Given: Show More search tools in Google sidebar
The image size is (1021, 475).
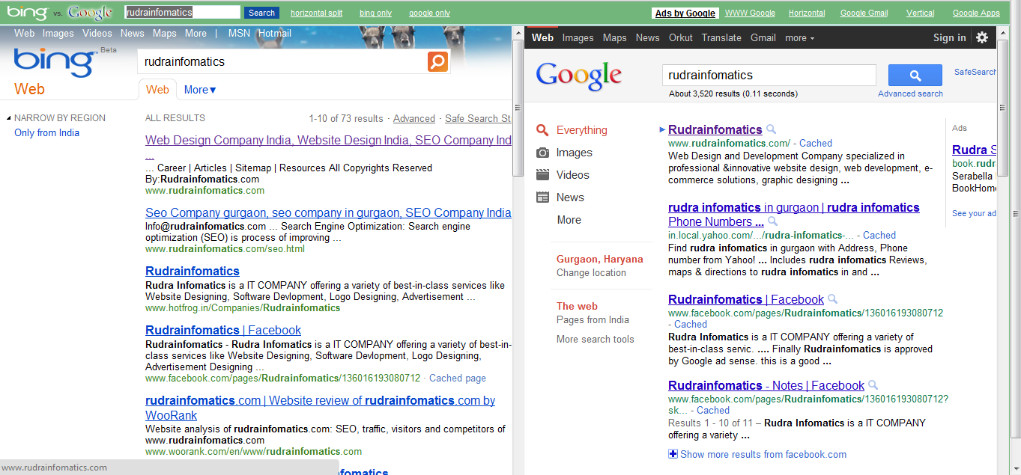Looking at the screenshot, I should pyautogui.click(x=595, y=339).
